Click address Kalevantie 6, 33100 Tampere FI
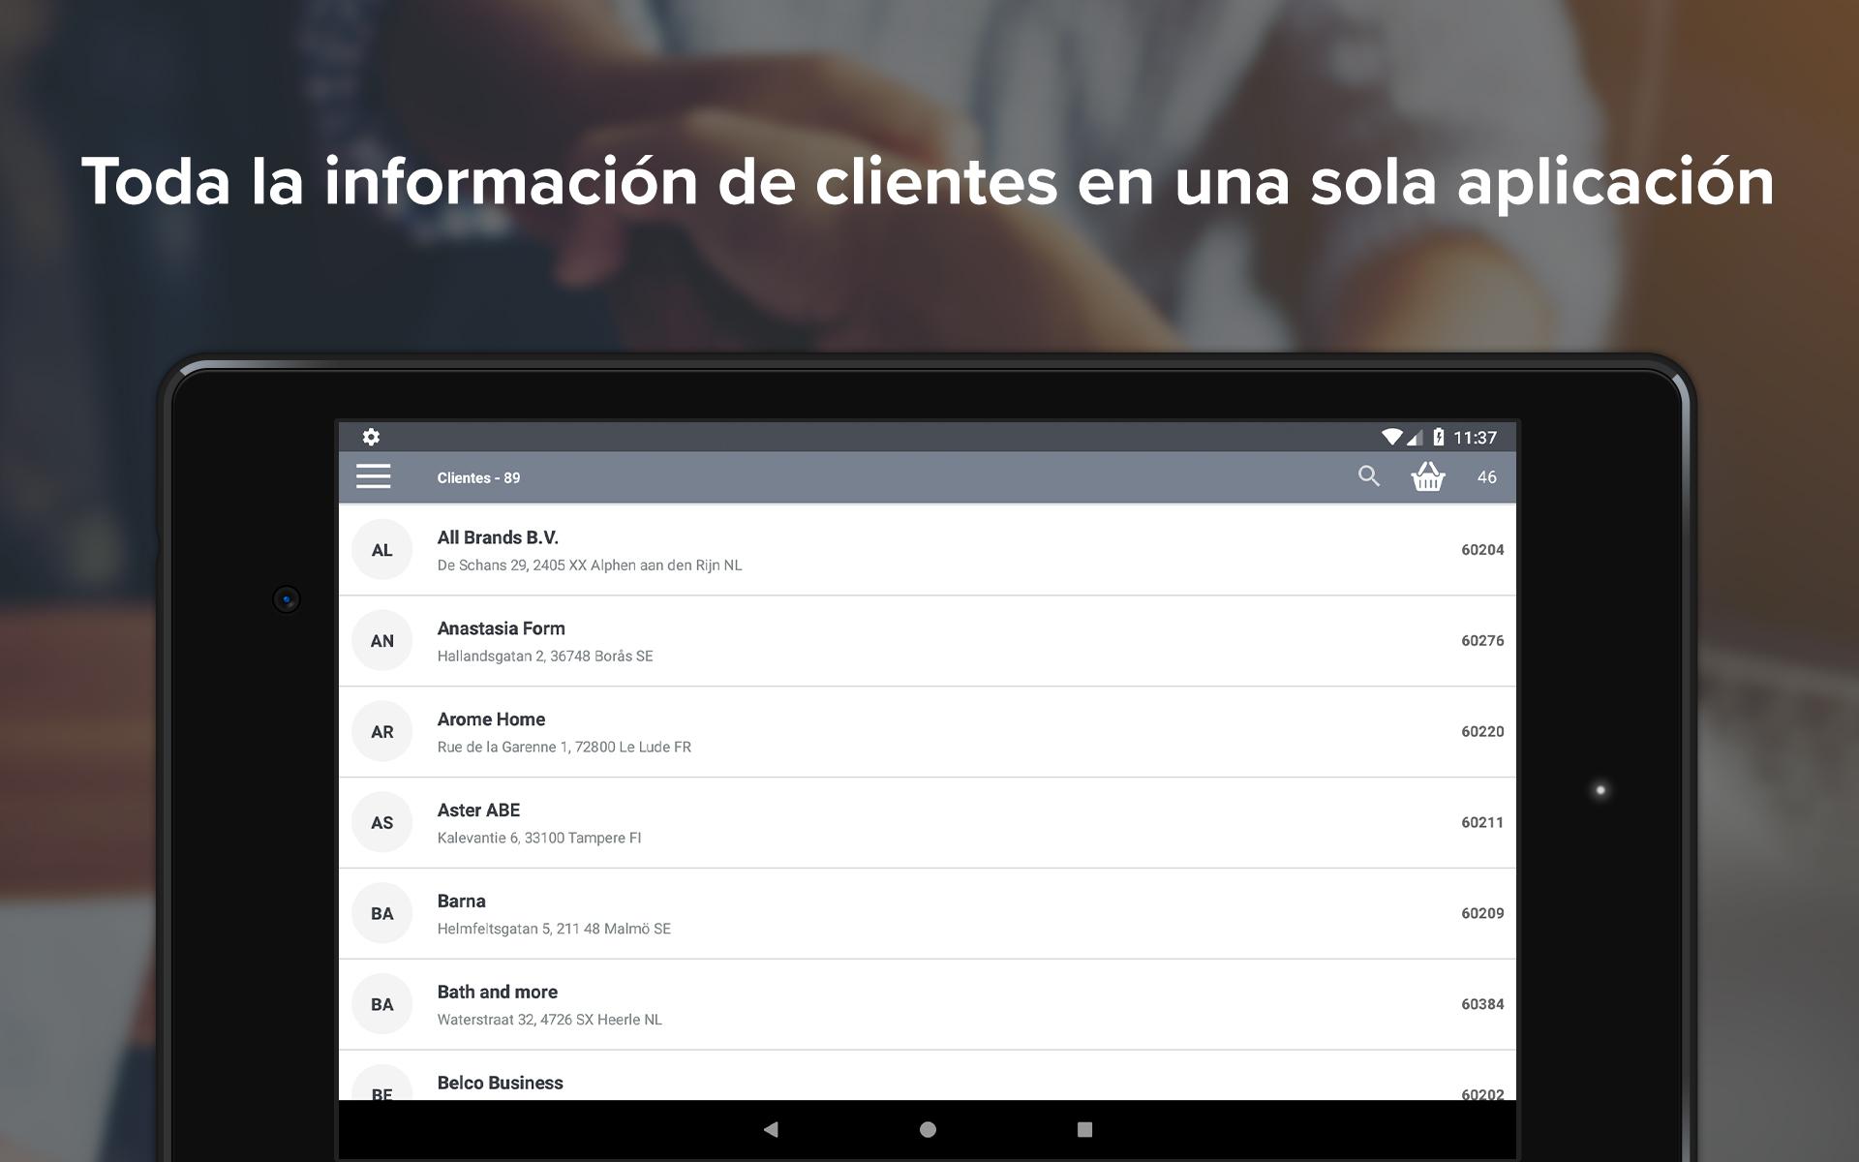 pos(539,839)
